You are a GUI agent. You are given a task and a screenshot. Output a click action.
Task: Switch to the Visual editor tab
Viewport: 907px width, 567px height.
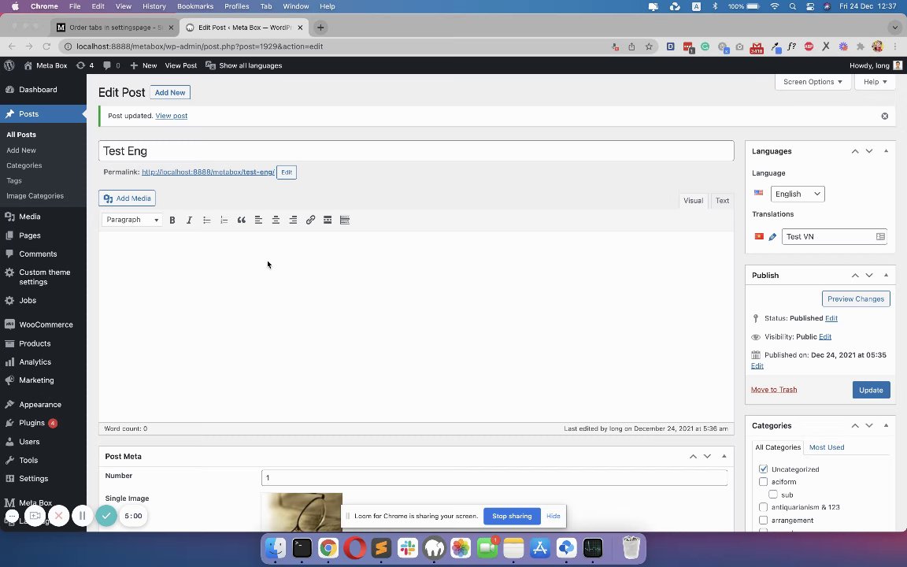pos(693,201)
